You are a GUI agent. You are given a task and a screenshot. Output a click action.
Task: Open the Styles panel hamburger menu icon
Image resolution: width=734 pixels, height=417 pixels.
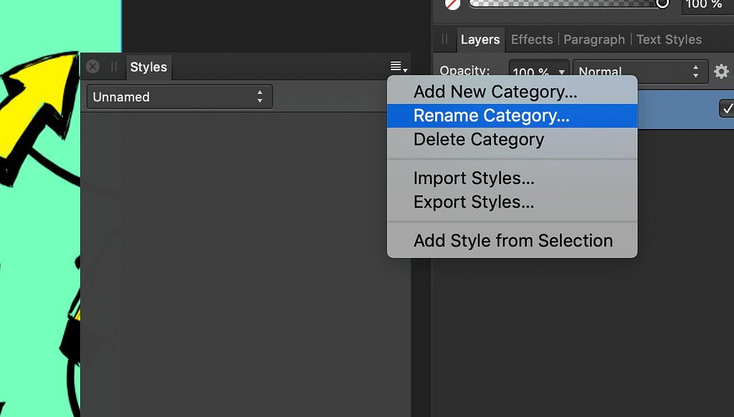click(399, 67)
